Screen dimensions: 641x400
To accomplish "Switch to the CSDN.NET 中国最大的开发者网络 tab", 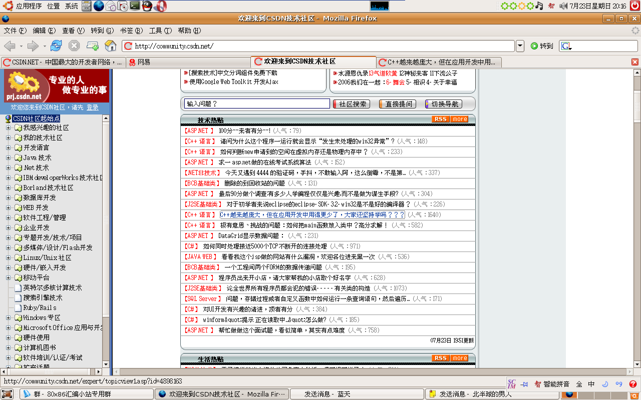I will [x=63, y=62].
